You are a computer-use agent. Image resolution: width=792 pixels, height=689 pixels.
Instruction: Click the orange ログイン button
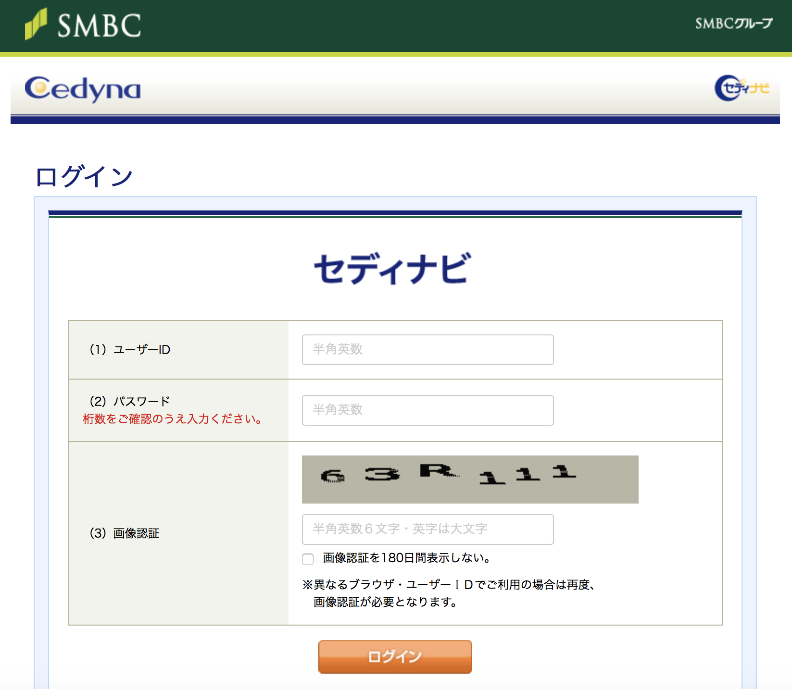[395, 657]
